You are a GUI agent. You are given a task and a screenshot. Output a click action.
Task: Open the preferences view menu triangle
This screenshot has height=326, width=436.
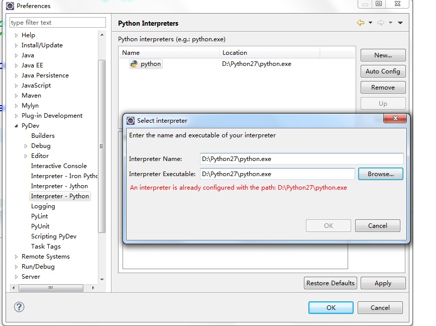pyautogui.click(x=400, y=23)
